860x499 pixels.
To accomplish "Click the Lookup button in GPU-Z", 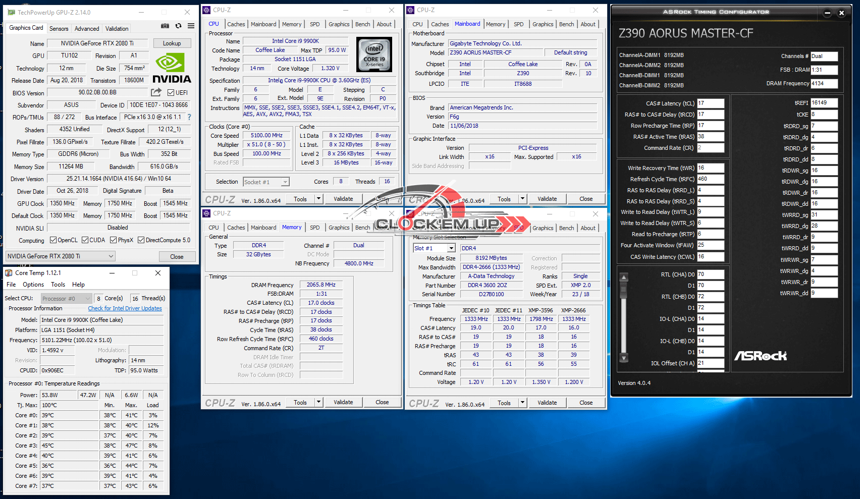I will [x=172, y=43].
